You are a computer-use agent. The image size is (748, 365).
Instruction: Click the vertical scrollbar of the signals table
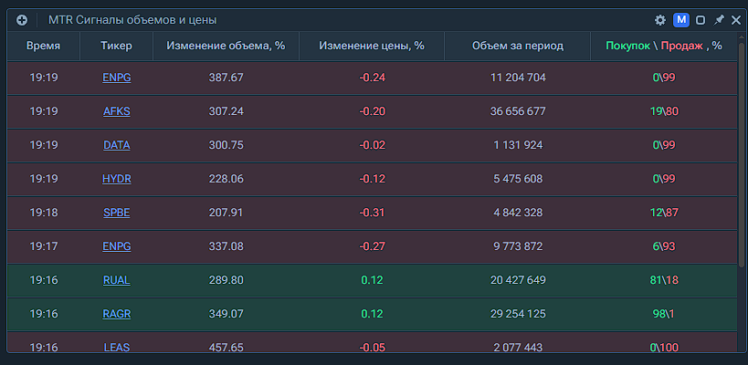tap(742, 182)
